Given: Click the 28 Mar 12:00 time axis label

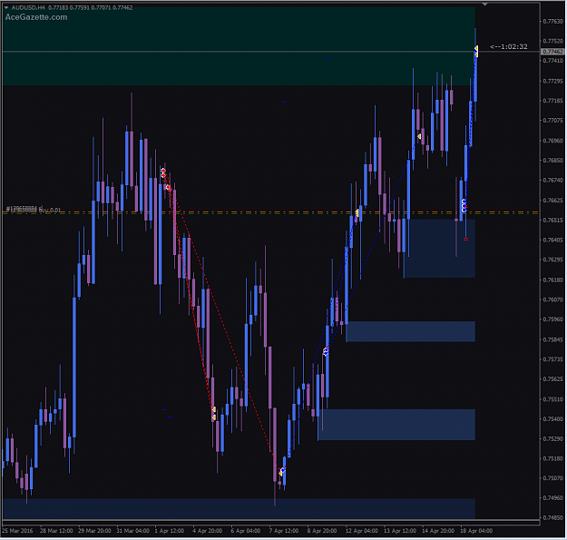Looking at the screenshot, I should (x=56, y=531).
